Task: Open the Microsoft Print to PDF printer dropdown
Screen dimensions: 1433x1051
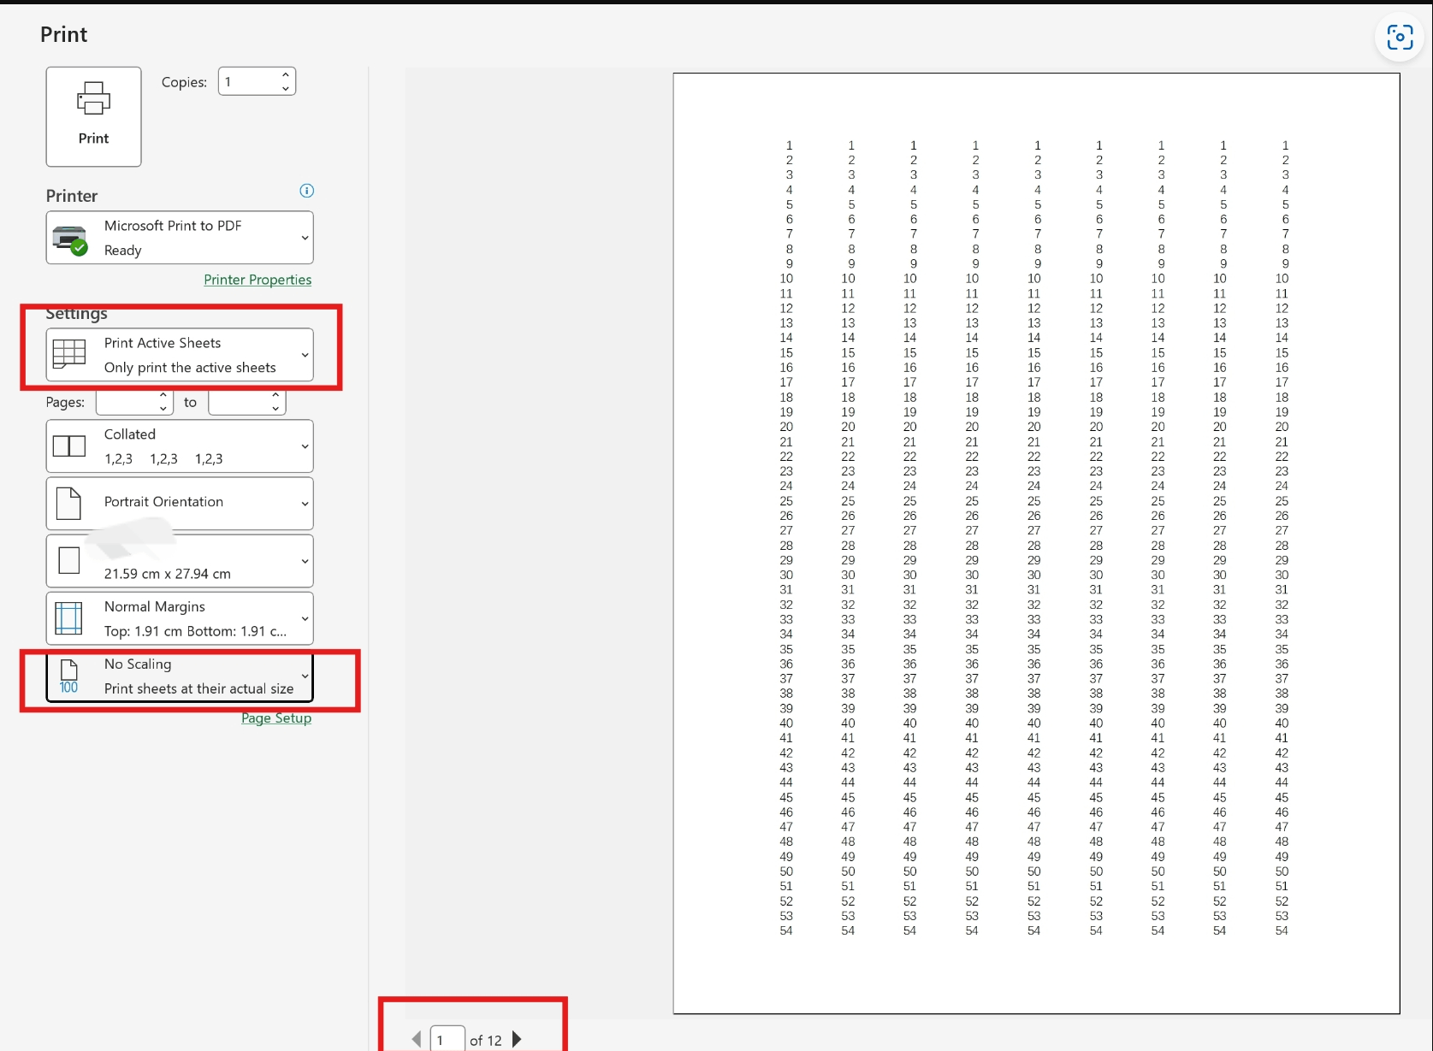Action: point(304,238)
